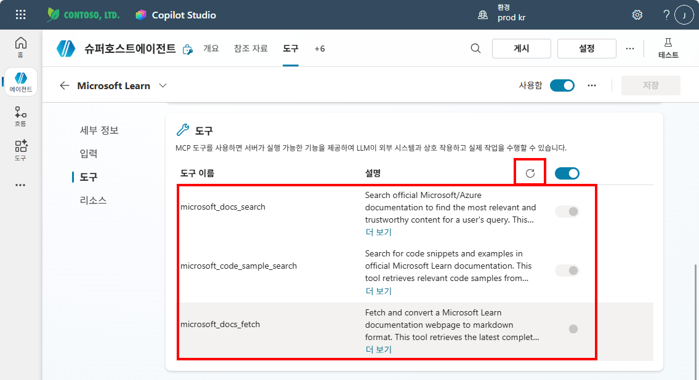The image size is (699, 380).
Task: Open 에이전트 in the left sidebar
Action: (20, 82)
